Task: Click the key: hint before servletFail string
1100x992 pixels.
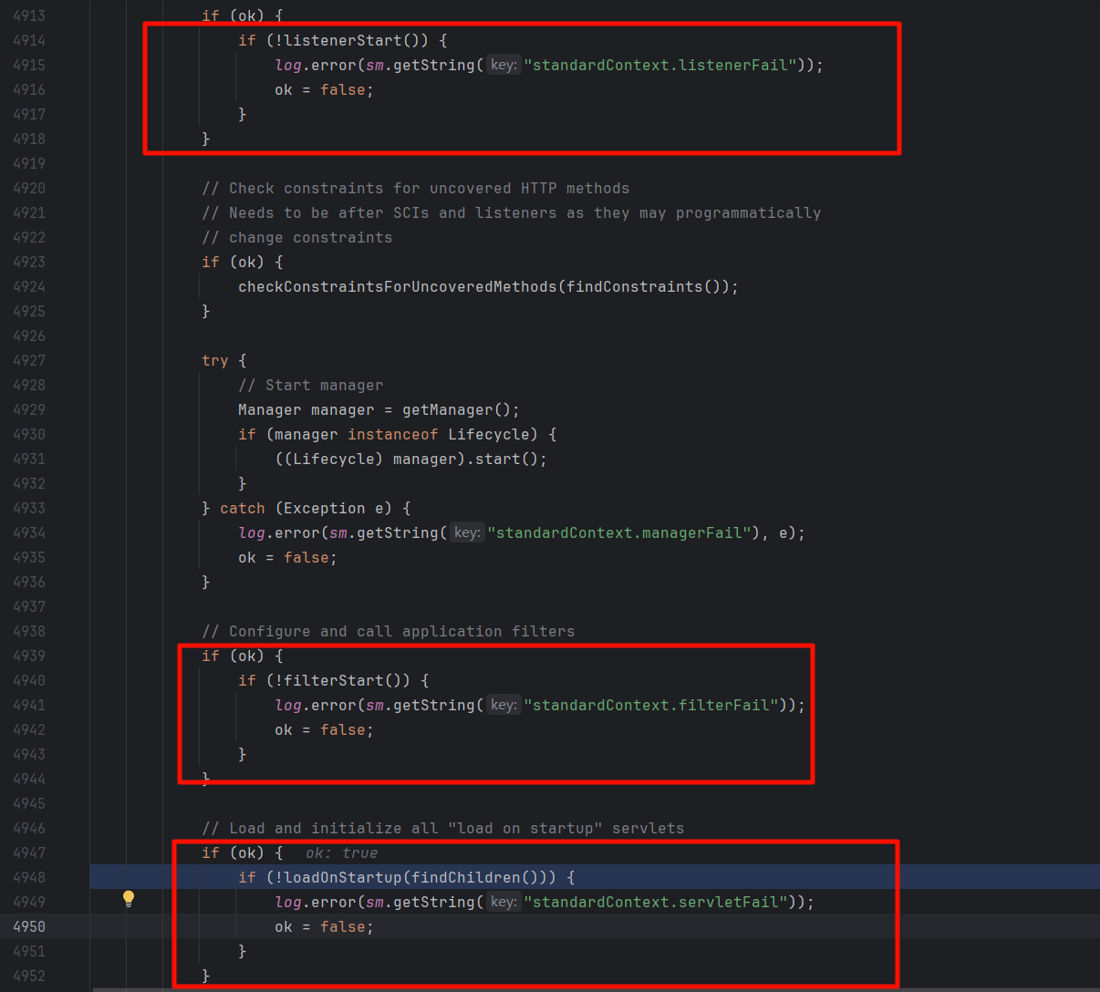Action: coord(503,902)
